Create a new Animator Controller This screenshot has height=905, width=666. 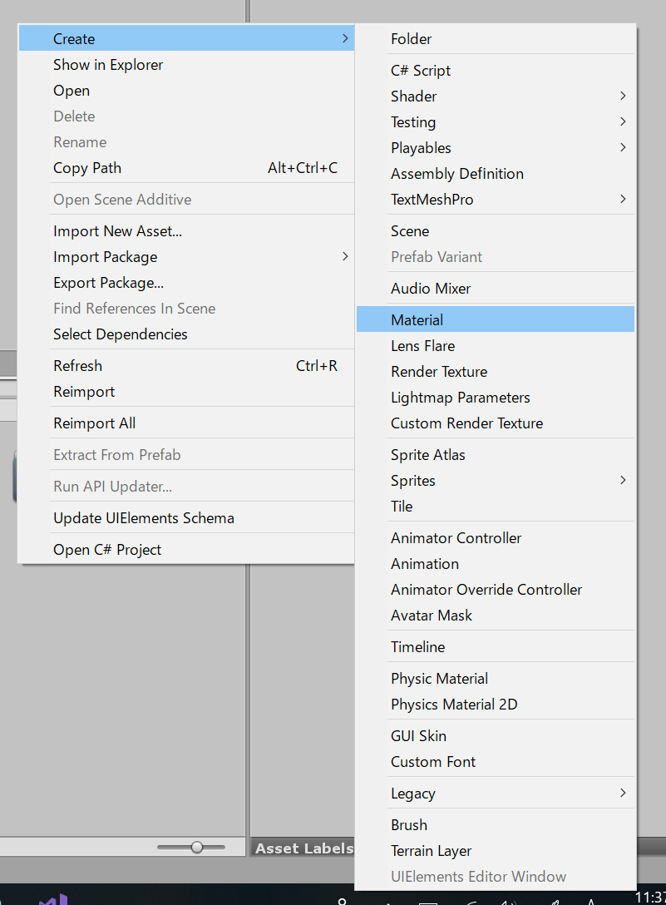456,538
